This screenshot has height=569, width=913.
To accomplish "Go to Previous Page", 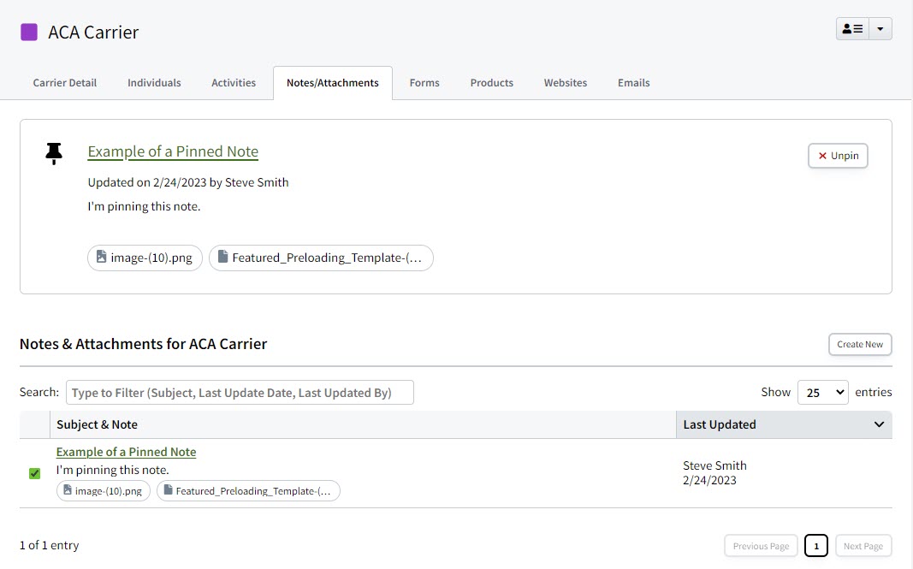I will tap(761, 546).
